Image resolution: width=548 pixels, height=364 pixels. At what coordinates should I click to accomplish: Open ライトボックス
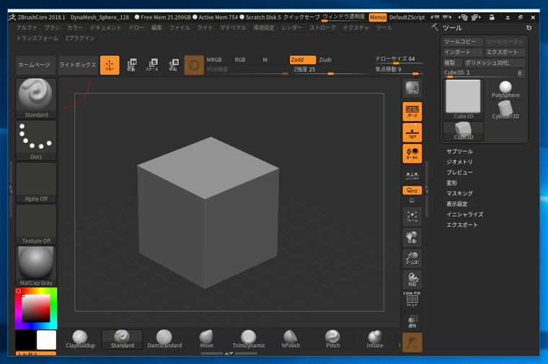tap(78, 65)
